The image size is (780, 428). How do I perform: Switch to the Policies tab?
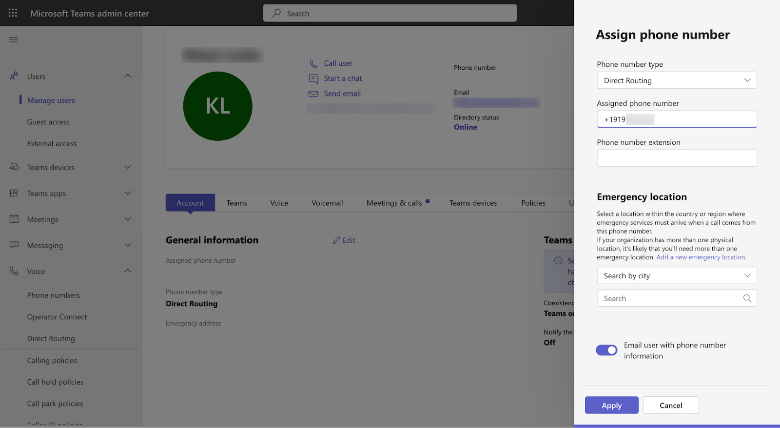coord(533,203)
